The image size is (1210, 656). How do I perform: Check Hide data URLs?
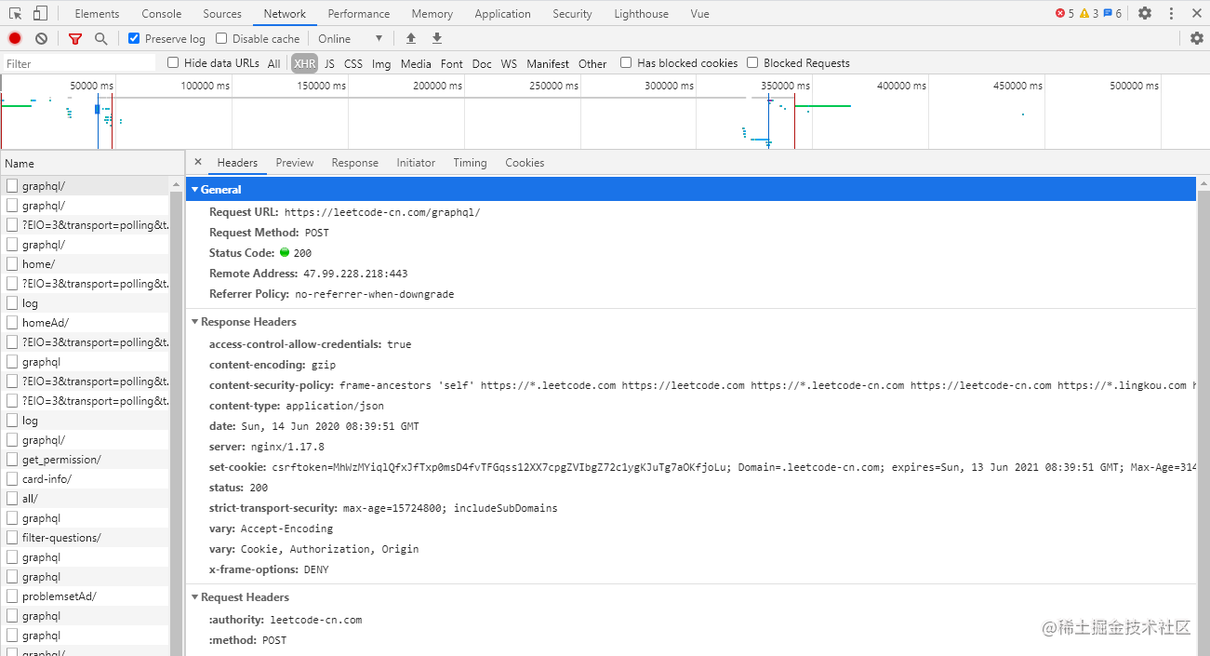pyautogui.click(x=173, y=62)
